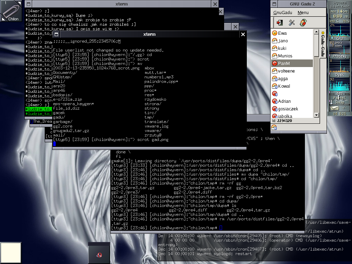Click the smiley status icon in Gadu toolbar
Viewport: 352px width, 264px height.
pyautogui.click(x=303, y=23)
